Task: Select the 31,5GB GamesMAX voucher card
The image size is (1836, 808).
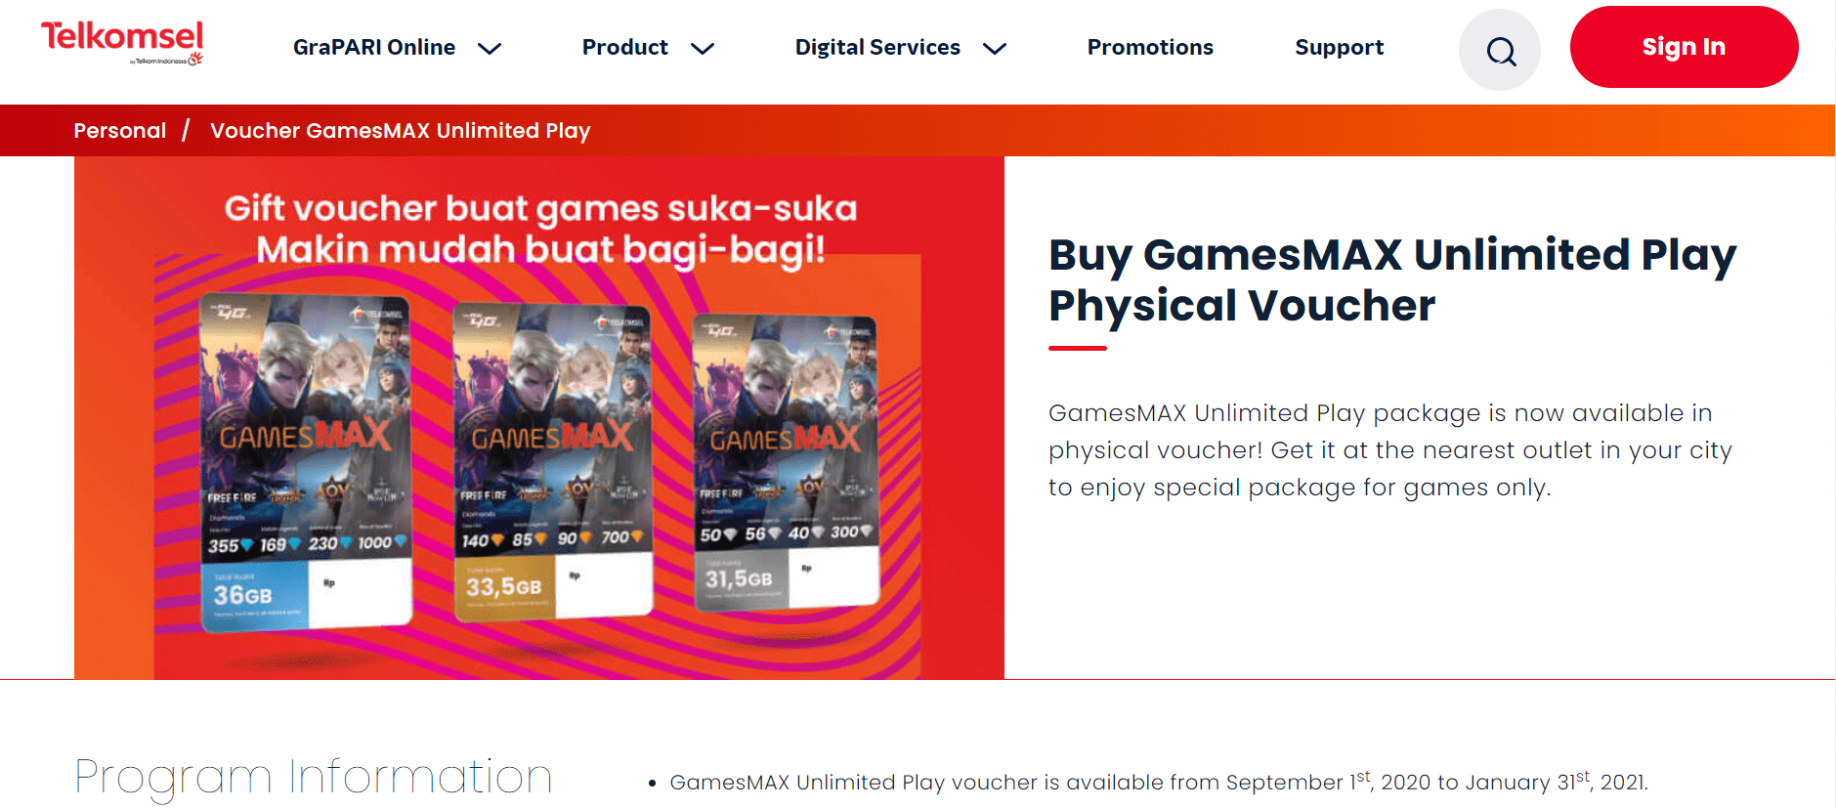Action: 786,461
